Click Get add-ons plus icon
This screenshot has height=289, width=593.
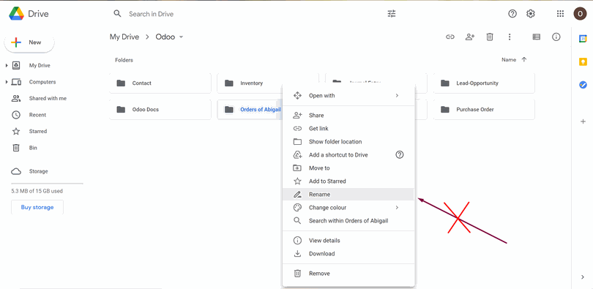(x=583, y=121)
